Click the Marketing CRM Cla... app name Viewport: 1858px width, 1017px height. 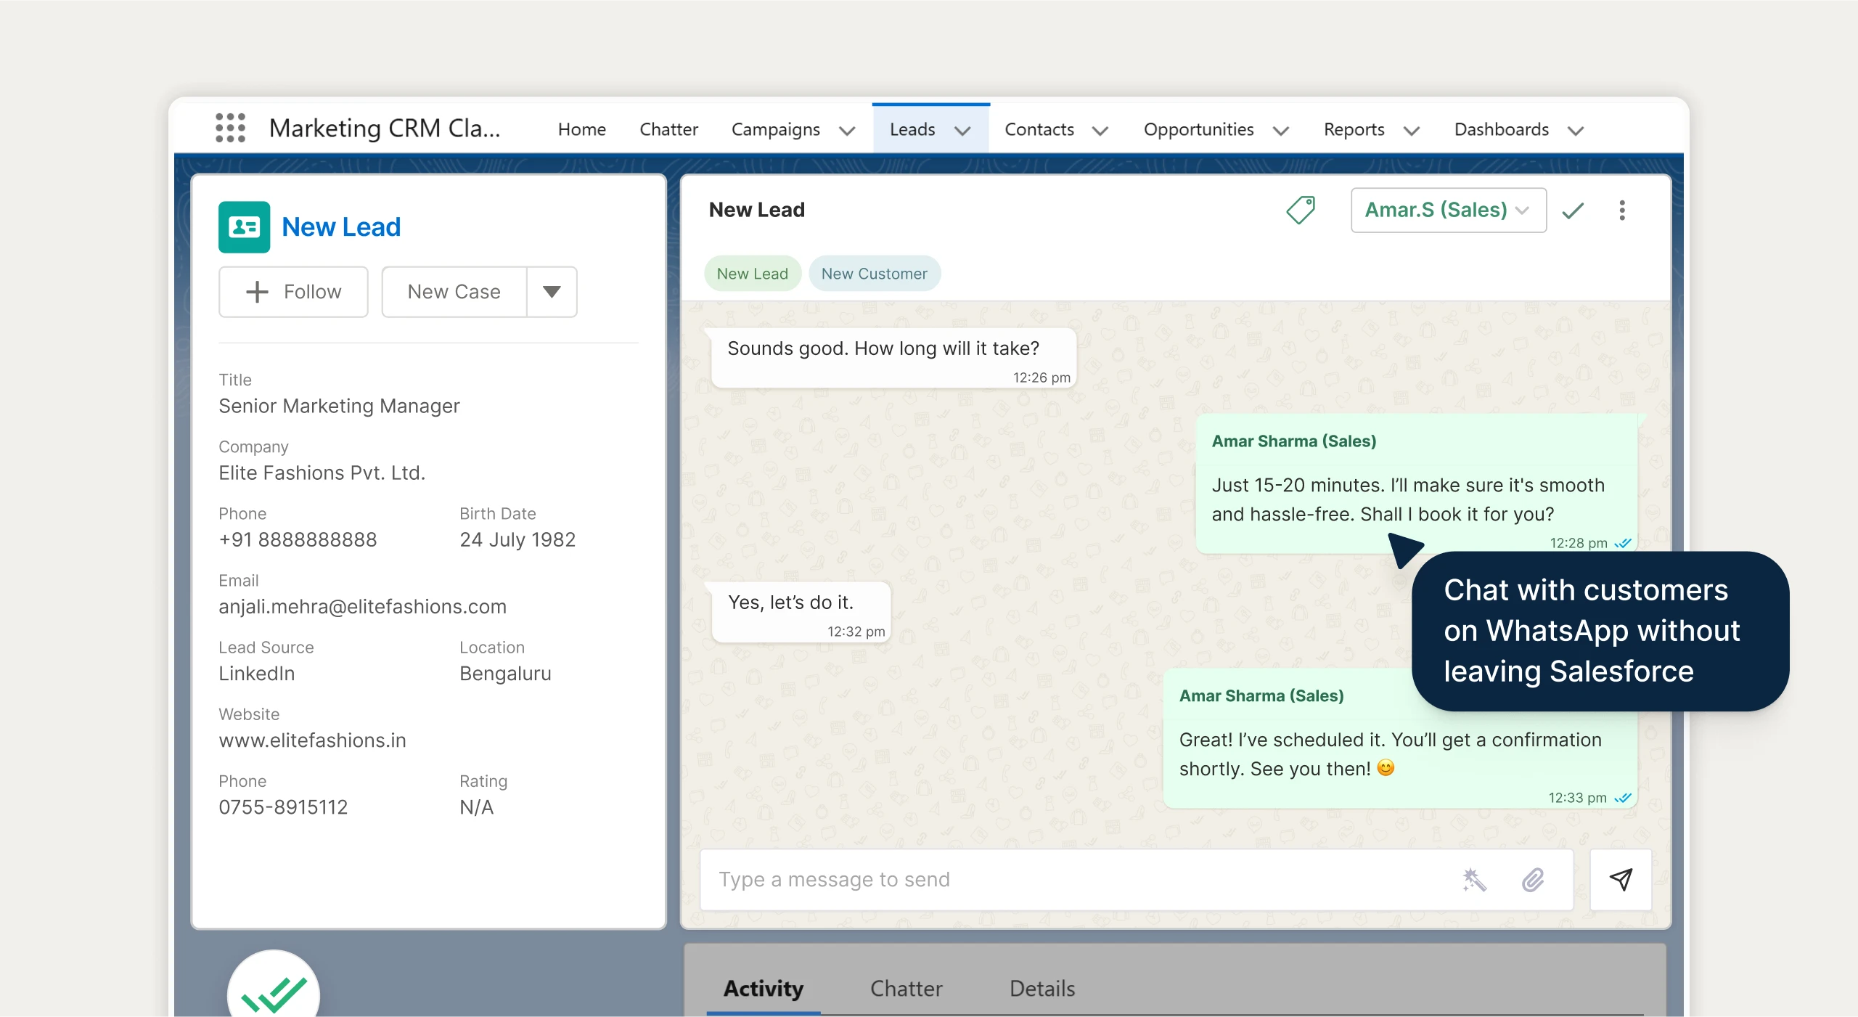pos(384,128)
